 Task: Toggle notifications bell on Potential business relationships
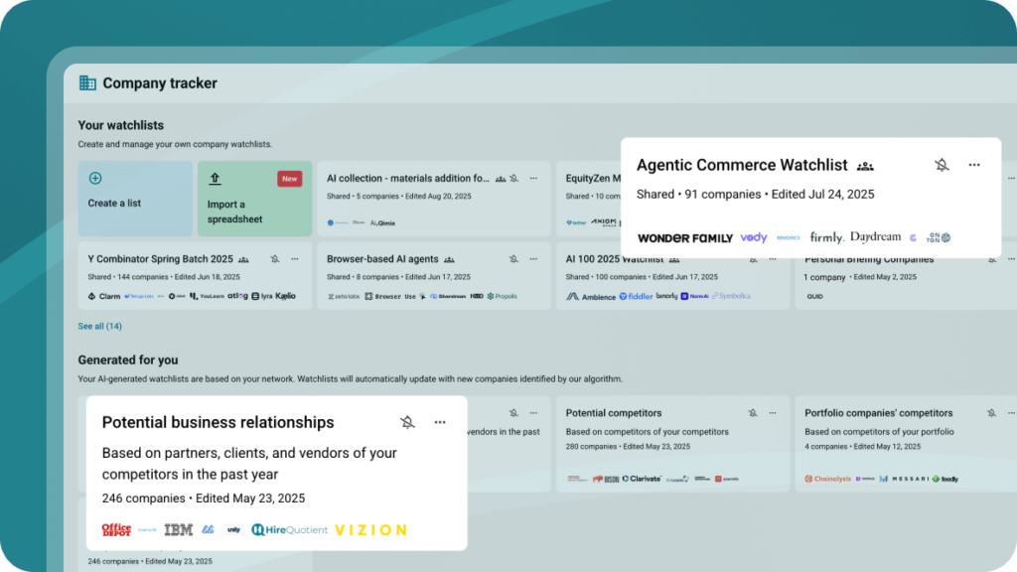[x=407, y=422]
